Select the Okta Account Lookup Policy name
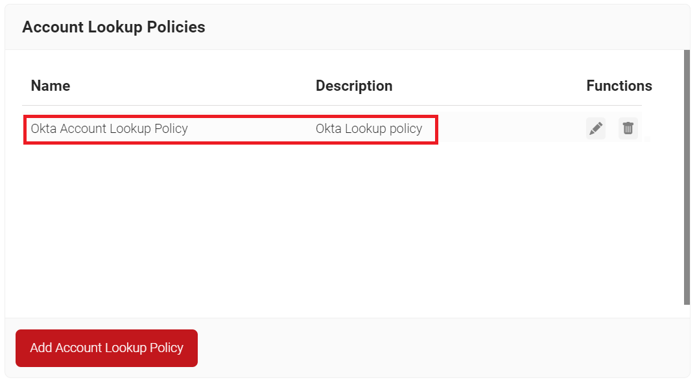The width and height of the screenshot is (697, 380). pos(109,128)
